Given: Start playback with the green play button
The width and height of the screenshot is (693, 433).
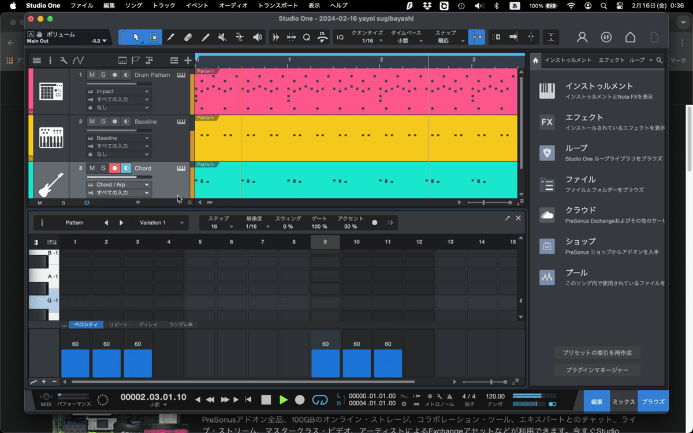Looking at the screenshot, I should click(283, 400).
